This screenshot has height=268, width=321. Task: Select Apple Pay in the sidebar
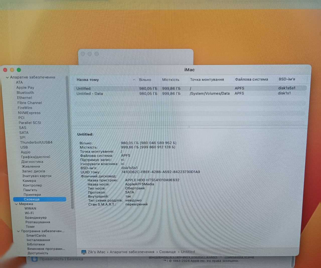coord(25,88)
